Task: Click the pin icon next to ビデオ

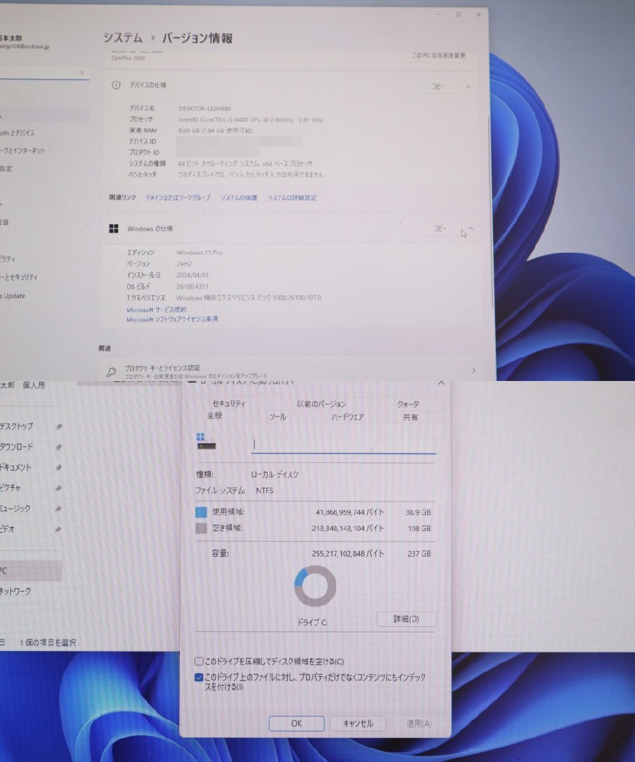Action: pyautogui.click(x=58, y=530)
